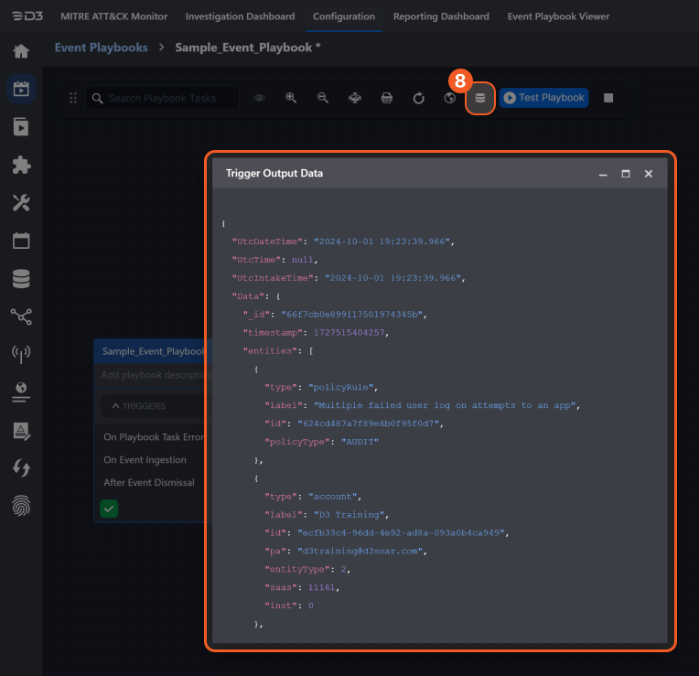
Task: Open the fingerprint icon in sidebar
Action: [21, 506]
